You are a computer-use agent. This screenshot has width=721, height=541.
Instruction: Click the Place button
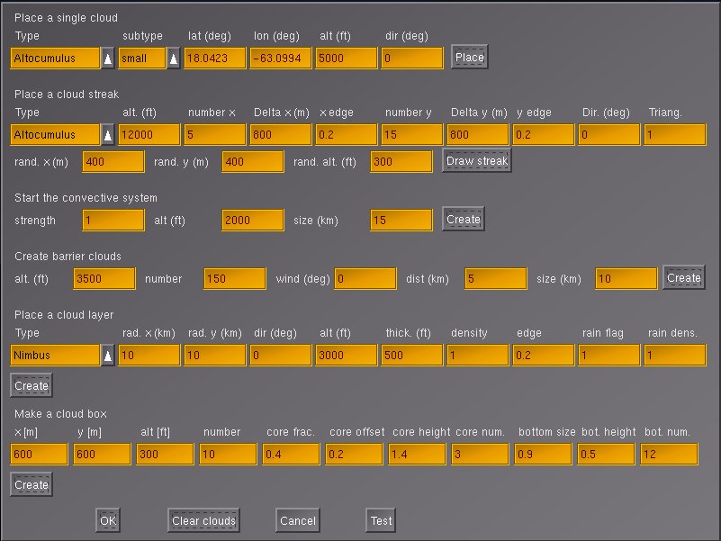coord(469,58)
